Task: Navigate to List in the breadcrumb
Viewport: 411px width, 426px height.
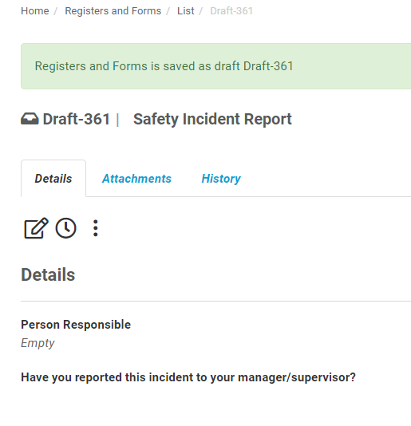Action: [186, 11]
